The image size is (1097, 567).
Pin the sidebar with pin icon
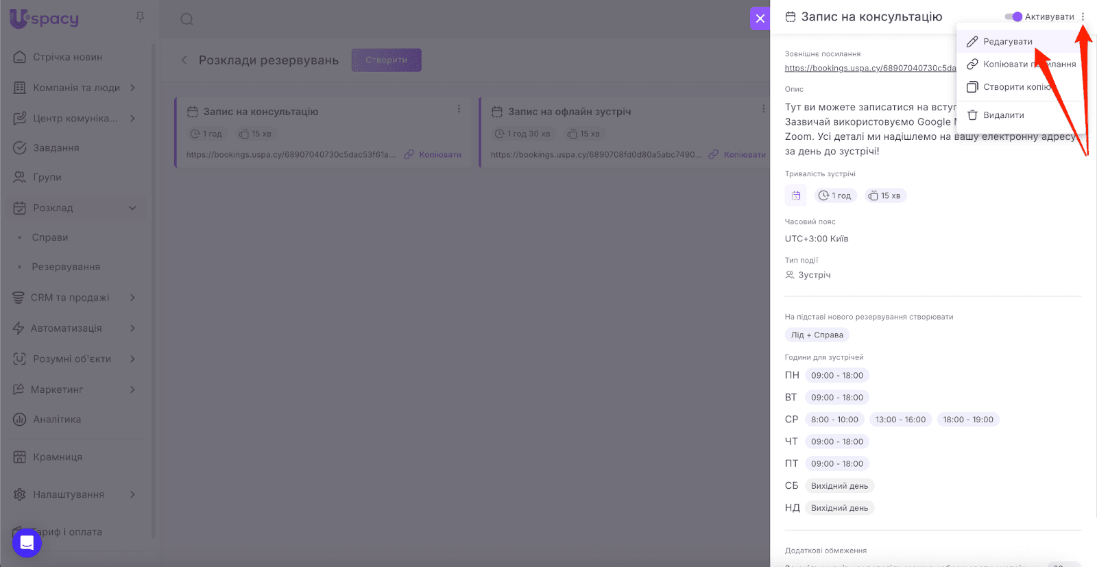click(140, 17)
